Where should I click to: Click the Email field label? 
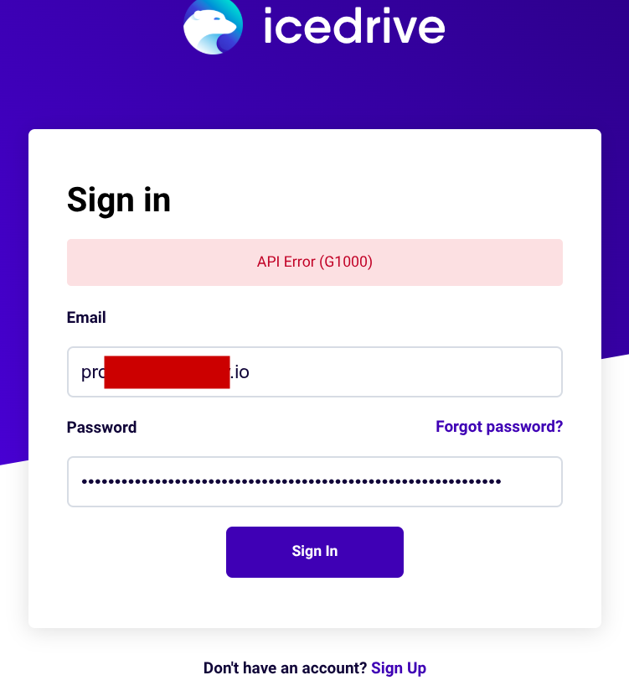(x=86, y=318)
